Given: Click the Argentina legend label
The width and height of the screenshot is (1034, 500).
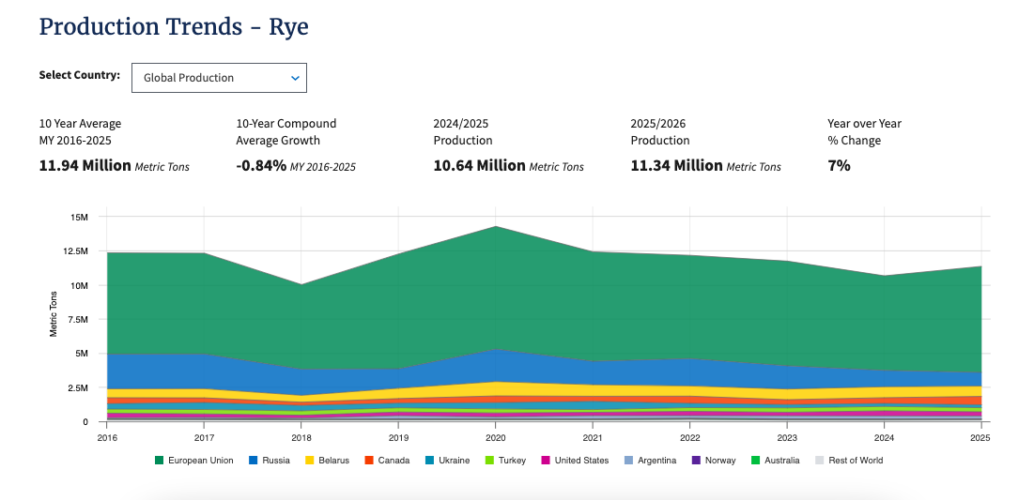Looking at the screenshot, I should 656,461.
